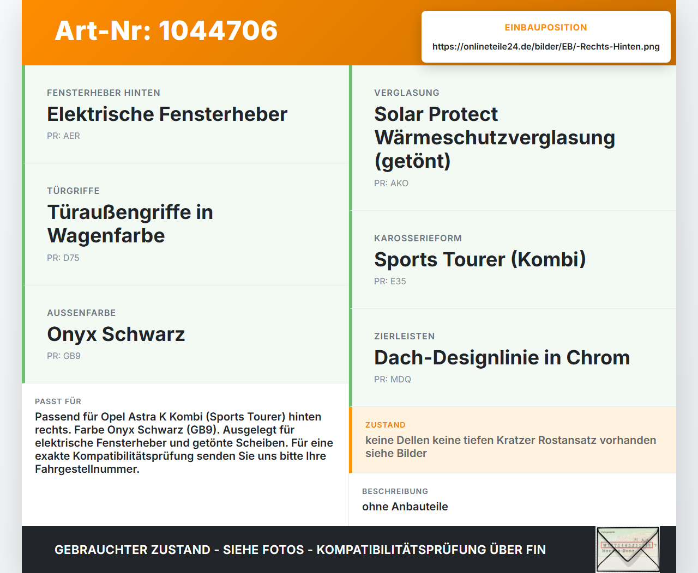Screen dimensions: 698x573
Task: Click PR code MDQ
Action: click(393, 380)
